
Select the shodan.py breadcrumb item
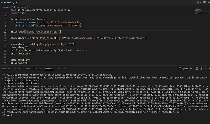click(20, 7)
